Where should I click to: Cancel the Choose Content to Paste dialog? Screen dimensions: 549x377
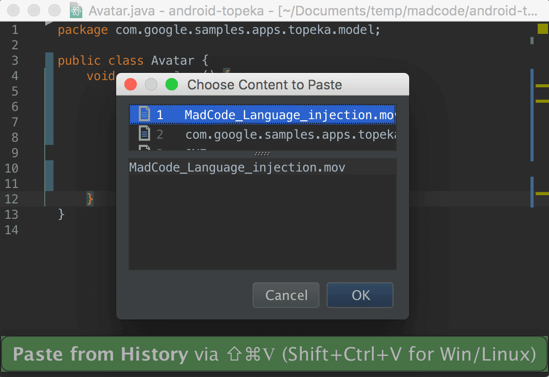(286, 295)
